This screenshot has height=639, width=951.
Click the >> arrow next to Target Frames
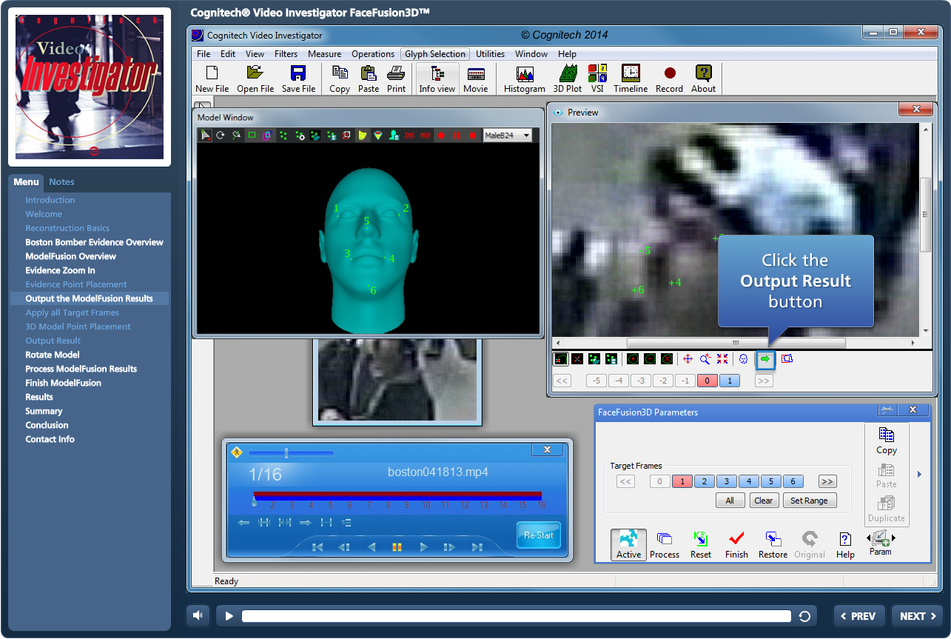(x=827, y=481)
